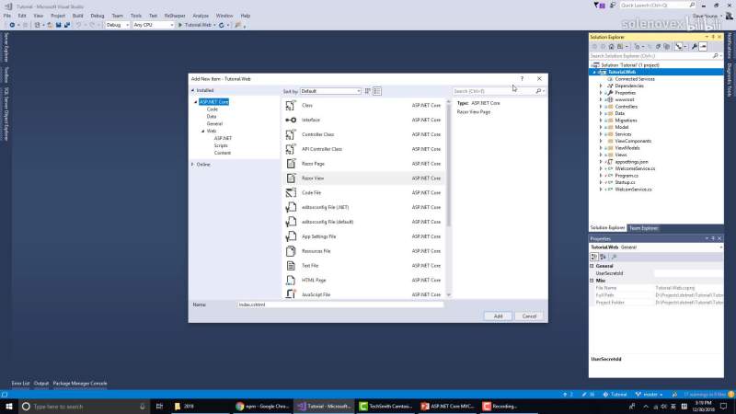Open the ReSharper menu
The height and width of the screenshot is (414, 736).
(x=175, y=16)
